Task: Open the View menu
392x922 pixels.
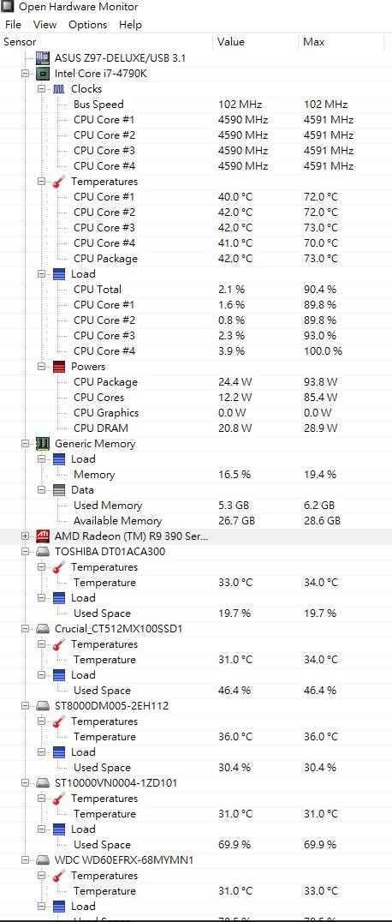Action: [x=45, y=25]
